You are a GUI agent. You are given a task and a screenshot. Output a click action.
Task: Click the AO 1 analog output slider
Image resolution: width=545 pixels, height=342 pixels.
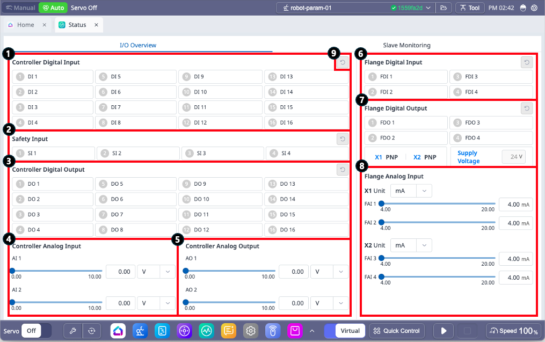click(x=230, y=272)
